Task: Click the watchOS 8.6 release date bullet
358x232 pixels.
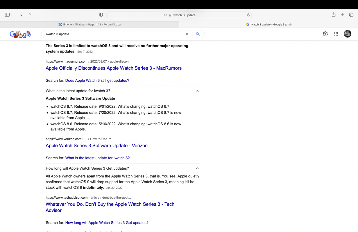Action: tap(116, 126)
